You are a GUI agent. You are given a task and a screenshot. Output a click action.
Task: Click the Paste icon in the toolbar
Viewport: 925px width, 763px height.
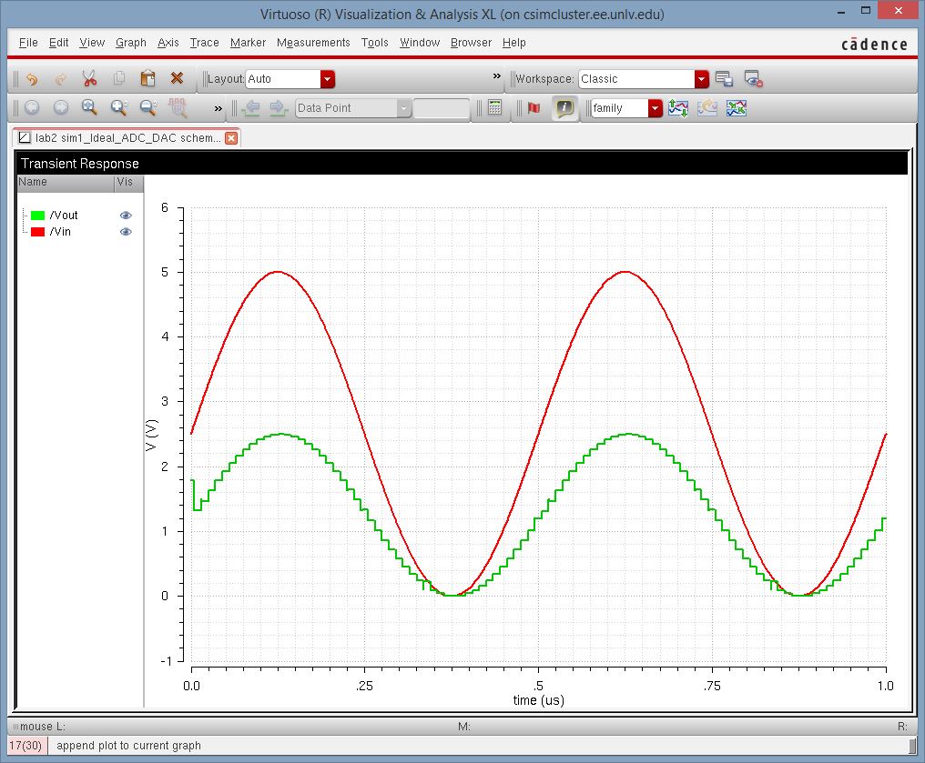point(147,79)
